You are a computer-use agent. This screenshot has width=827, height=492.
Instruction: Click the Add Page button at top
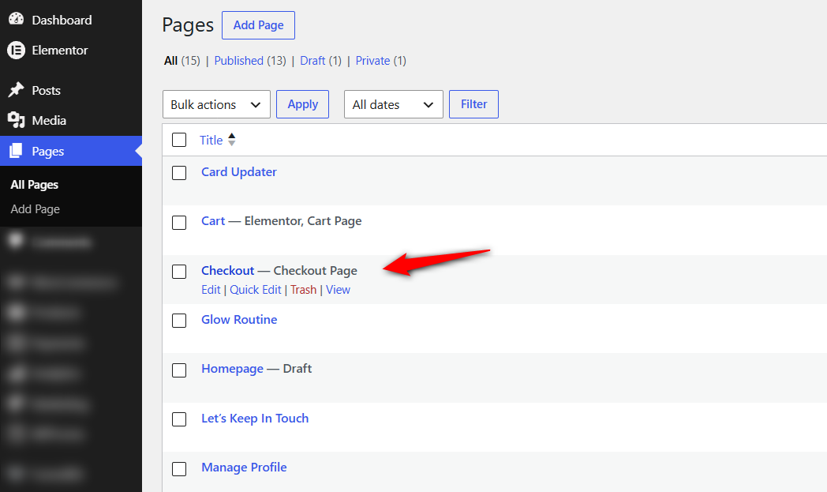(x=259, y=25)
